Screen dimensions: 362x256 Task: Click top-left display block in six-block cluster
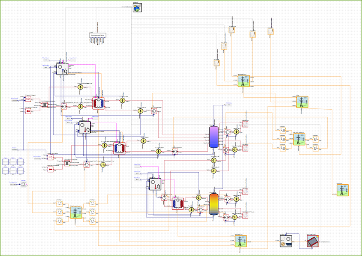[5, 162]
